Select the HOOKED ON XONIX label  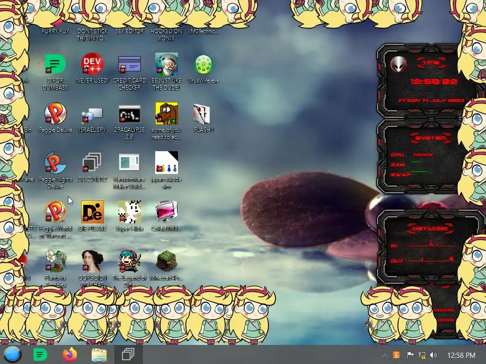tap(167, 35)
